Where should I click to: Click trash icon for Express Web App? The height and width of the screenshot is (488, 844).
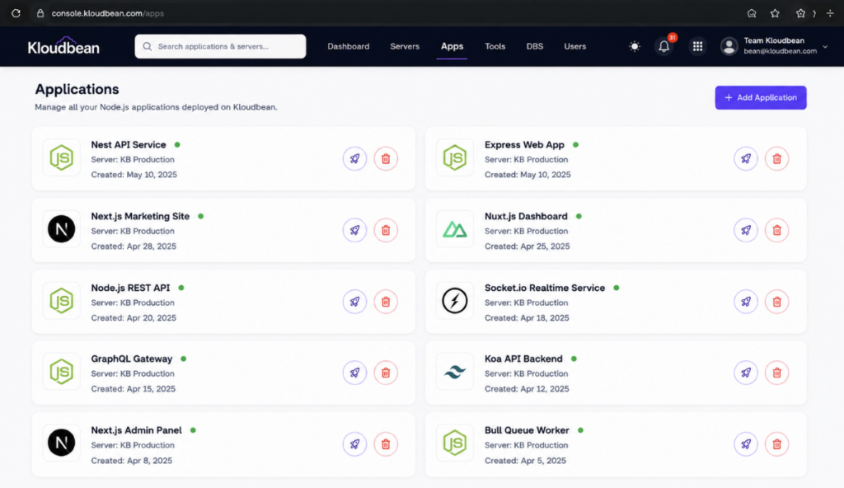pos(776,158)
